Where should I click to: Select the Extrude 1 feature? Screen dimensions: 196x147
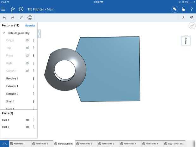click(x=12, y=86)
